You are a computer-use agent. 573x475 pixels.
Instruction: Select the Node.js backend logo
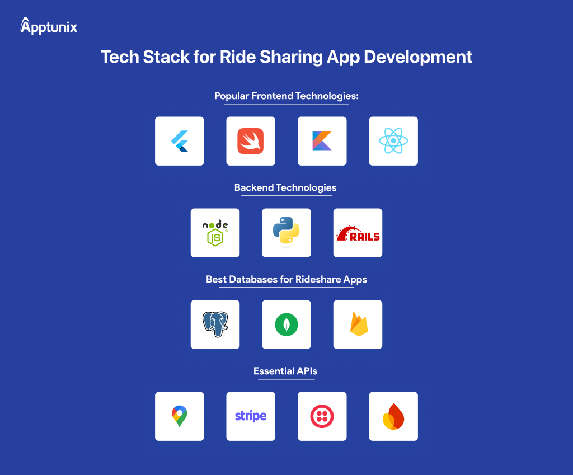pos(215,233)
